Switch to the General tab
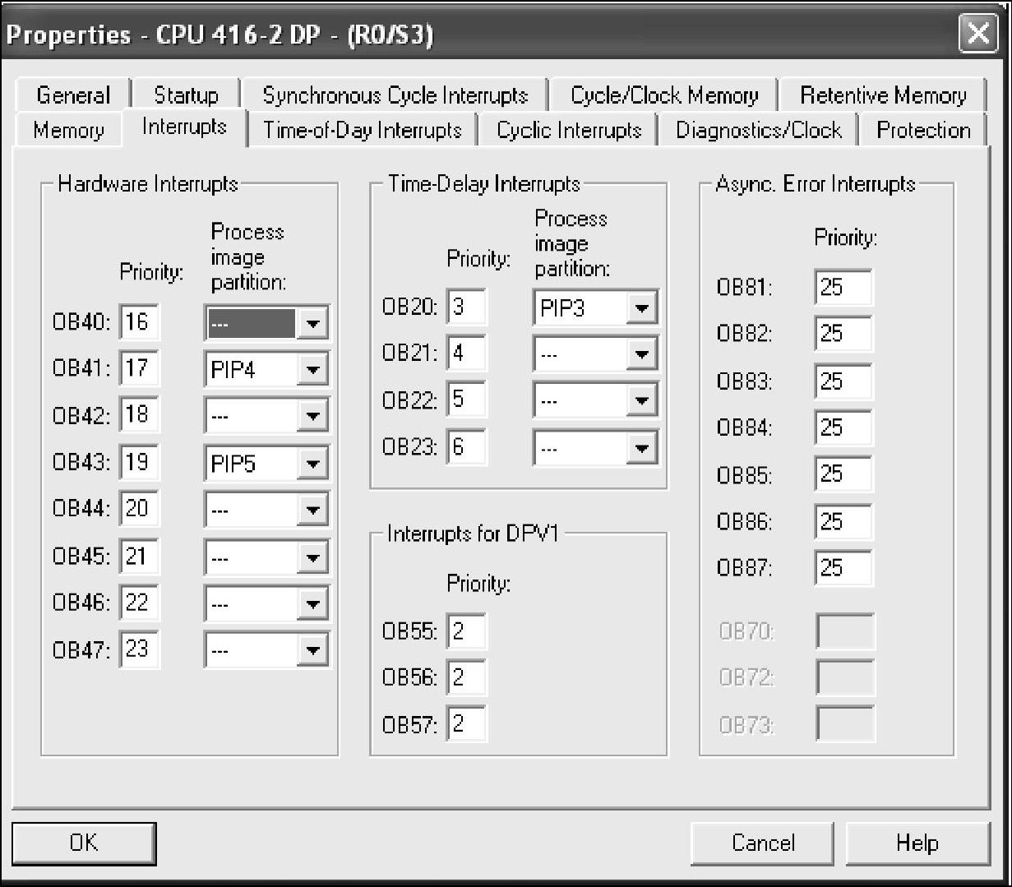Viewport: 1012px width, 887px height. tap(72, 95)
